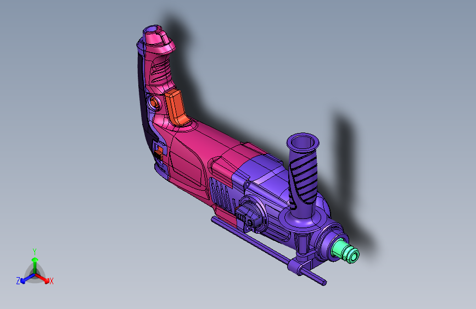
Task: Click the blue Z axis arrow on the triad
Action: pyautogui.click(x=27, y=279)
